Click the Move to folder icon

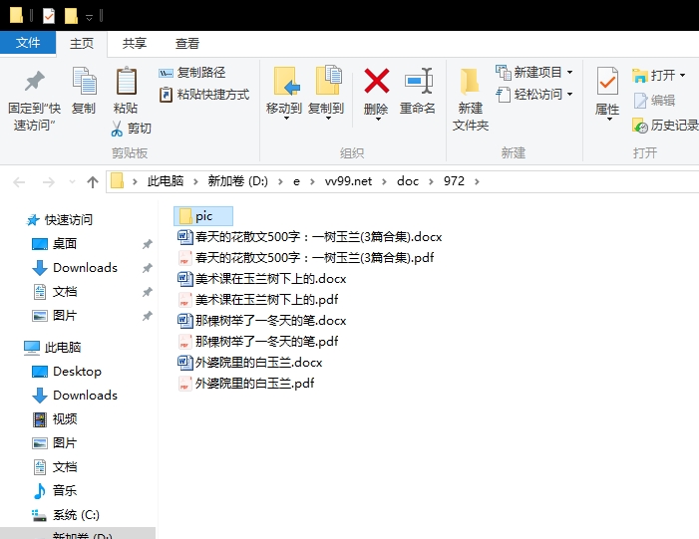(286, 81)
